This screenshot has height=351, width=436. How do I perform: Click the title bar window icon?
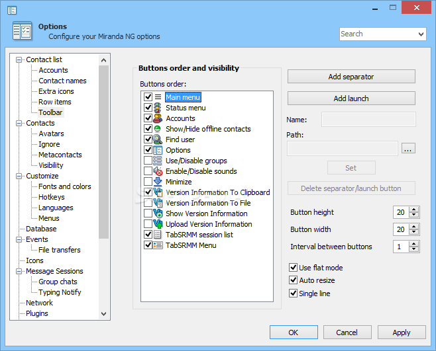12,11
